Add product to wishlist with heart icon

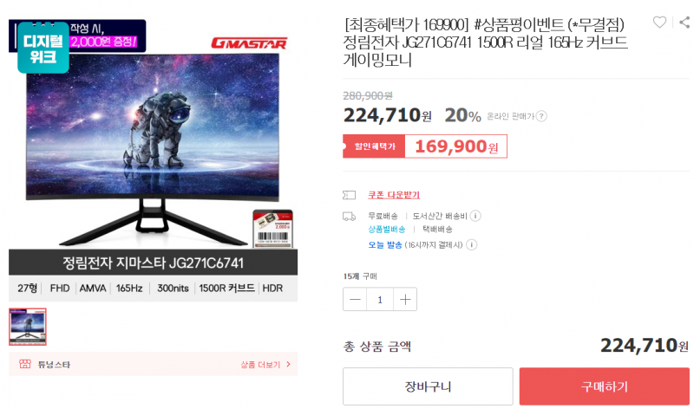click(659, 23)
